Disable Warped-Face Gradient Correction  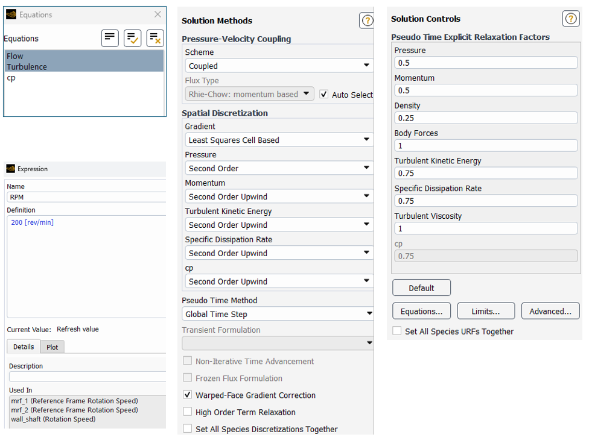(x=187, y=395)
